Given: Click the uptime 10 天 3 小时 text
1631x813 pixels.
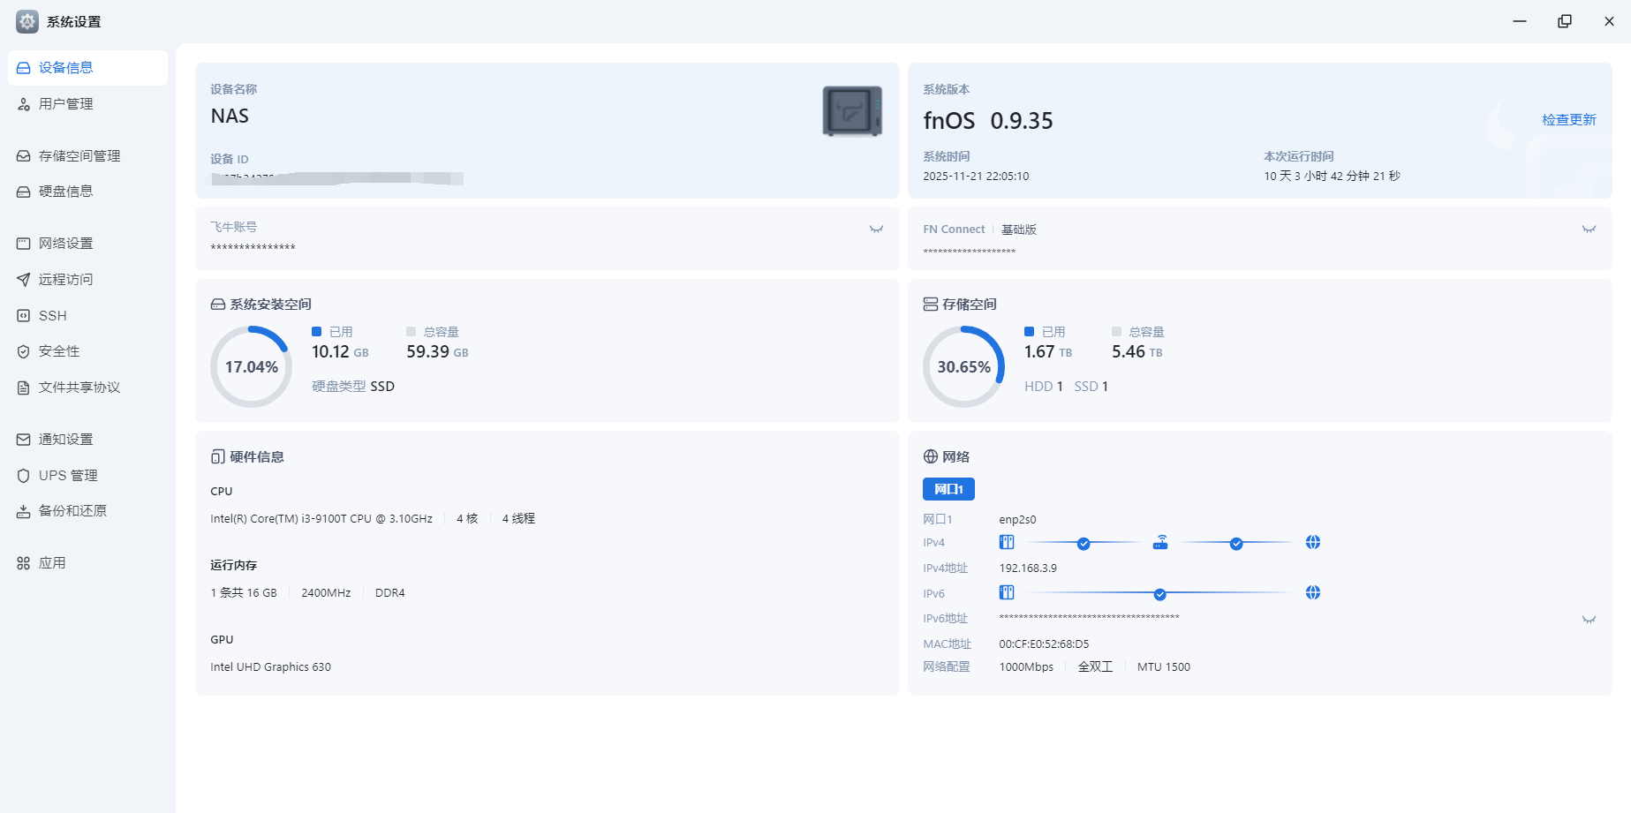Looking at the screenshot, I should click(x=1332, y=177).
